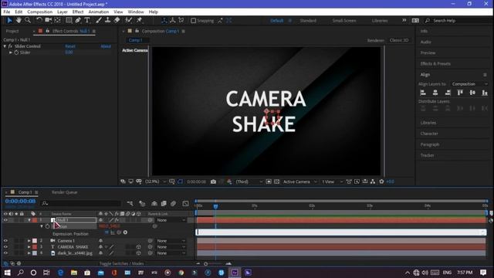Hide the Null 1 layer eye
Image resolution: width=494 pixels, height=278 pixels.
point(5,220)
